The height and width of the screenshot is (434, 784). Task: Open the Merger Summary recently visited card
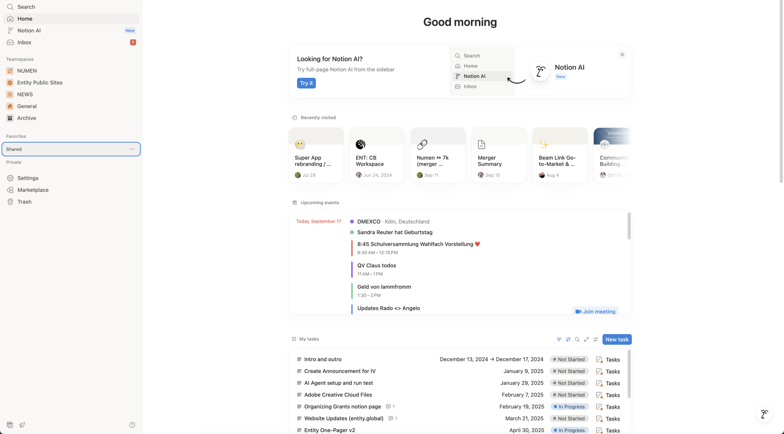(499, 155)
